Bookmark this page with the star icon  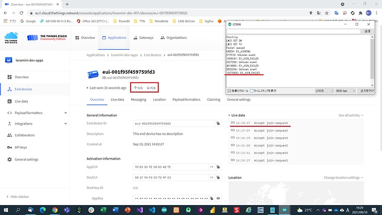[x=327, y=13]
